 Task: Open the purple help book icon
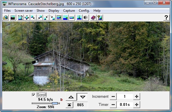93,18
